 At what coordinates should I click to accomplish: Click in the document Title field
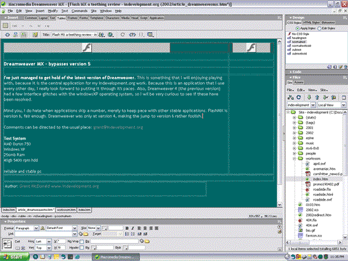coord(74,35)
